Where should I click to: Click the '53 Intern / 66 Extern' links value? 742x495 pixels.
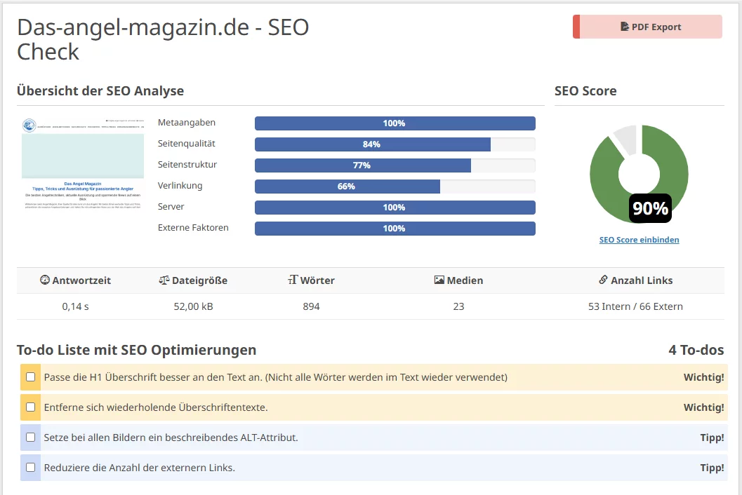click(635, 306)
